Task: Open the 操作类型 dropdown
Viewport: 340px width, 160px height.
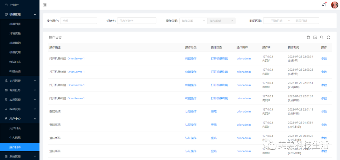Action: pyautogui.click(x=221, y=21)
